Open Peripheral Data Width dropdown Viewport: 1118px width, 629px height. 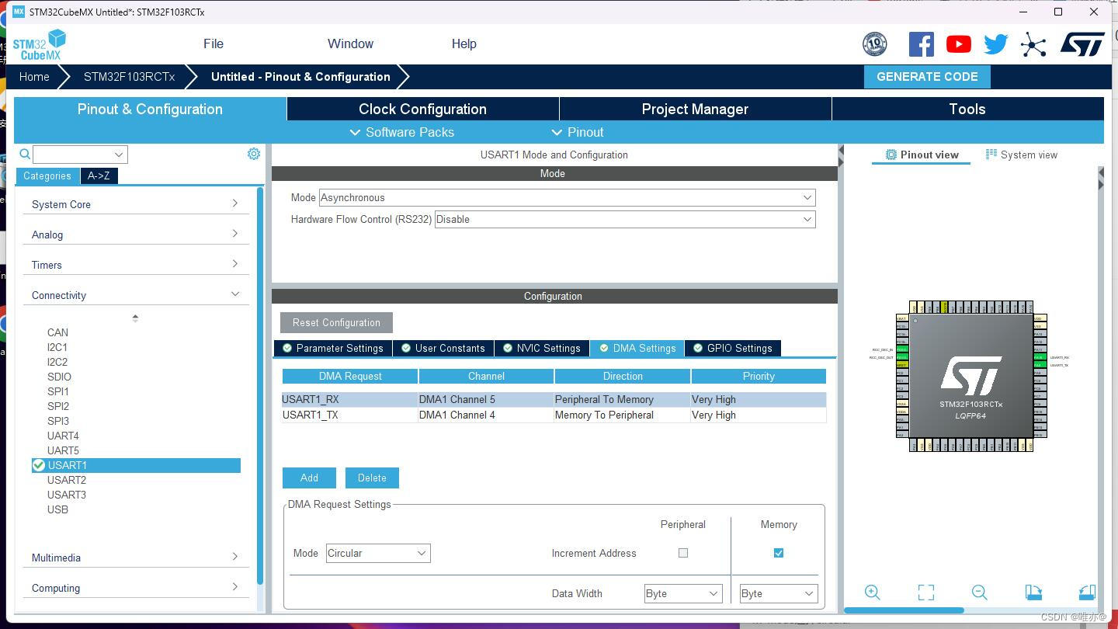pyautogui.click(x=683, y=593)
